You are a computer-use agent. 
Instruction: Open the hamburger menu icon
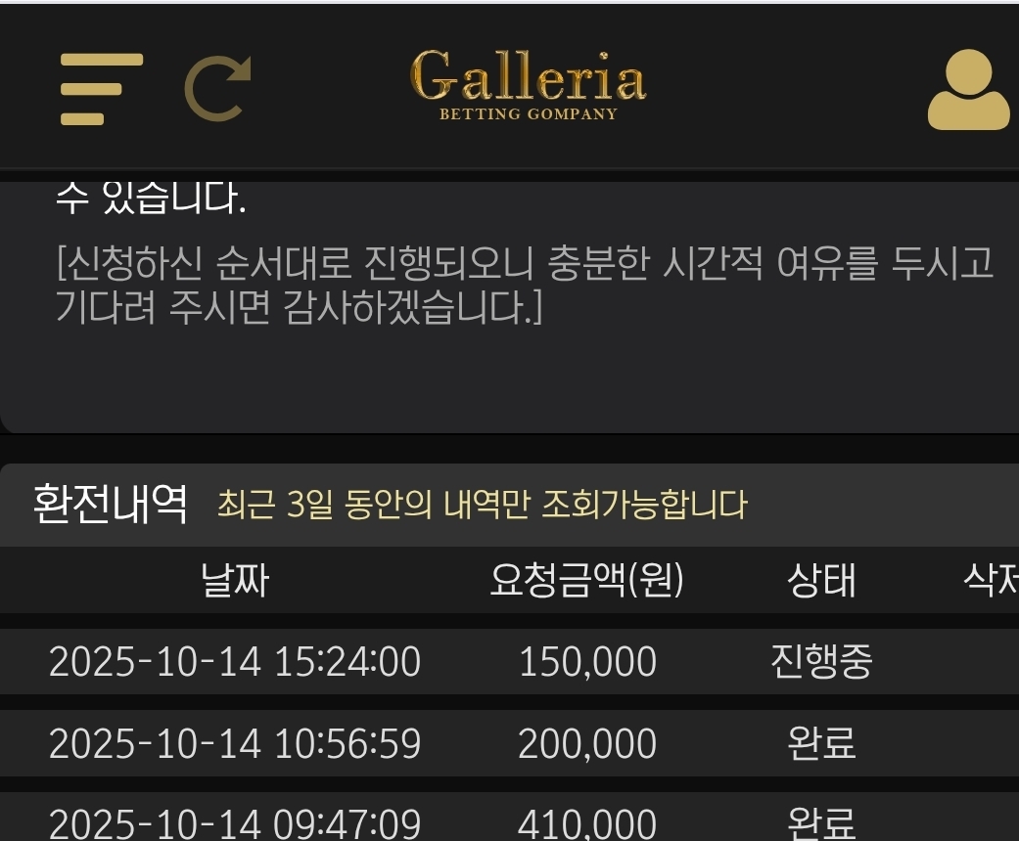[x=101, y=89]
